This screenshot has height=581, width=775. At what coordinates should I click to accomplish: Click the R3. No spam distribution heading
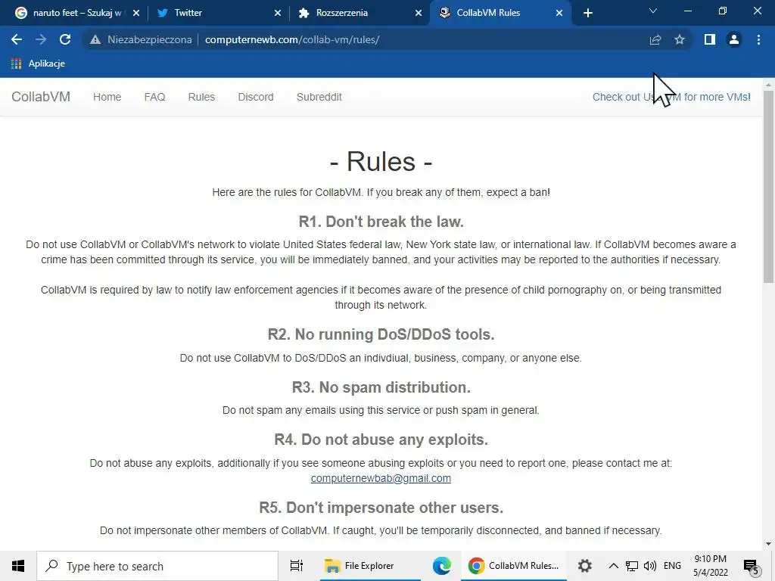tap(381, 387)
